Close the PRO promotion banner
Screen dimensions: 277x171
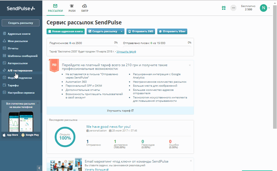point(190,65)
